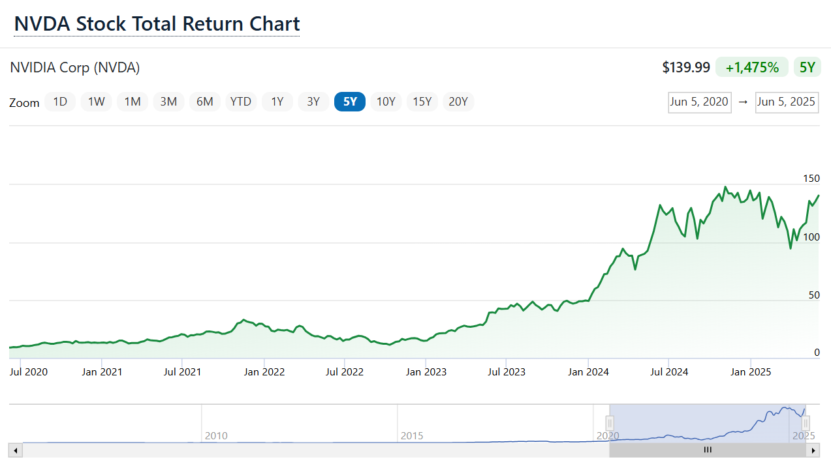Edit the end date Jun 5, 2025

pos(787,102)
